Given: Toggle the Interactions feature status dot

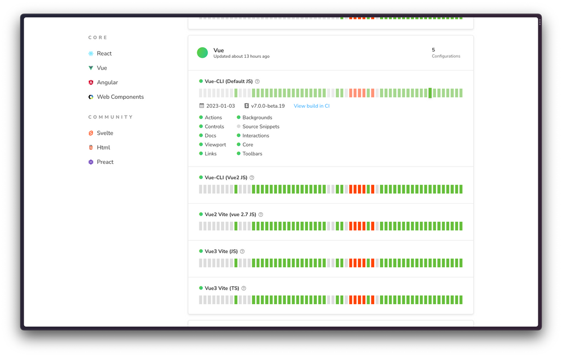Looking at the screenshot, I should click(238, 135).
